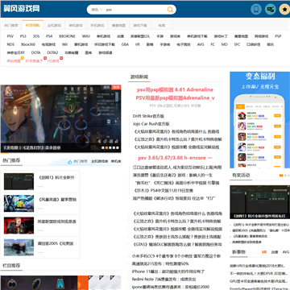Open the red 网站地图 link
This screenshot has width=290, height=290.
tap(14, 61)
